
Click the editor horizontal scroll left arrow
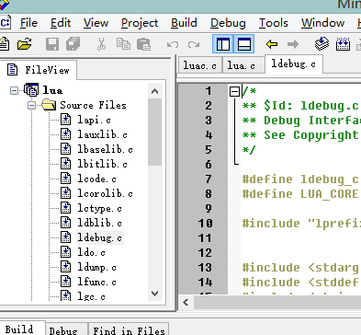186,303
